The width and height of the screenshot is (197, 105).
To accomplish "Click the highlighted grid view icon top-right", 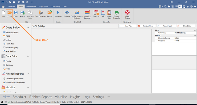I will [180, 7].
